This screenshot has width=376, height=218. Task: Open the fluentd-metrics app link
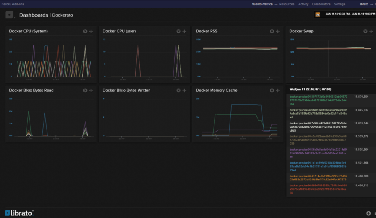[262, 4]
